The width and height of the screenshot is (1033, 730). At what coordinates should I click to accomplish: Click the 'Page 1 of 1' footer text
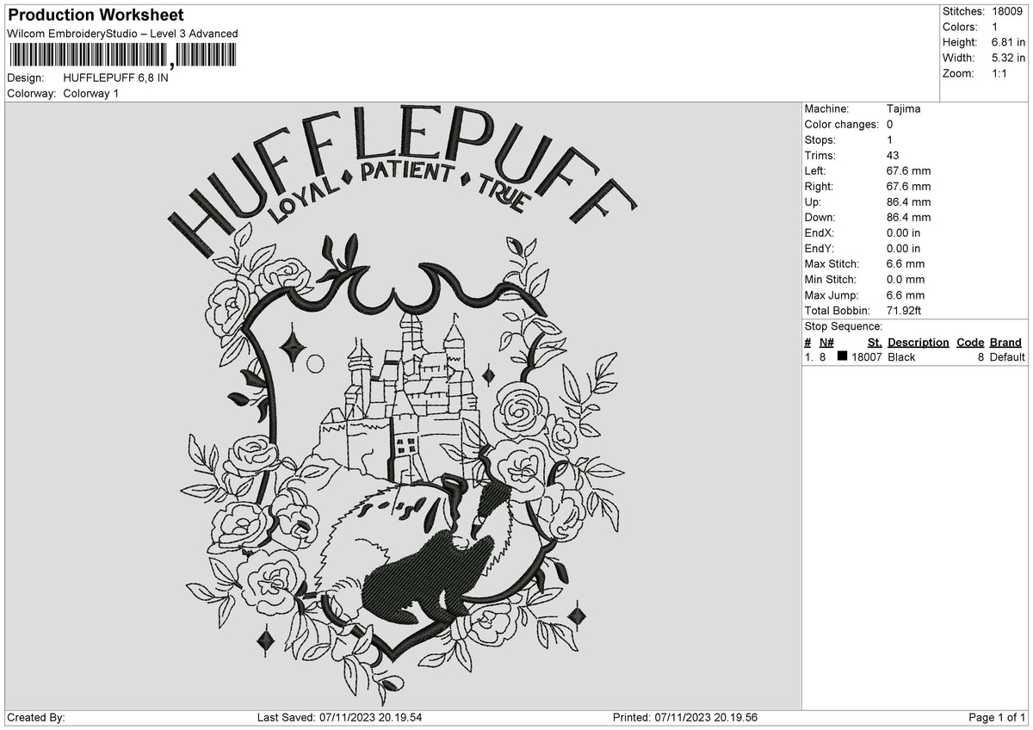coord(998,718)
